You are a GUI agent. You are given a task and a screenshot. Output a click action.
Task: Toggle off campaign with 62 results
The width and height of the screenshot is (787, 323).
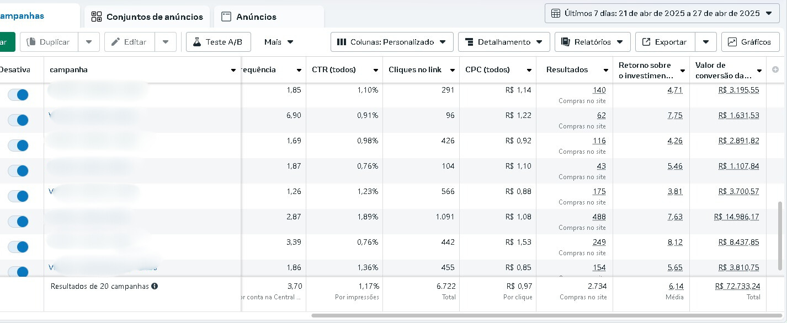pyautogui.click(x=18, y=120)
